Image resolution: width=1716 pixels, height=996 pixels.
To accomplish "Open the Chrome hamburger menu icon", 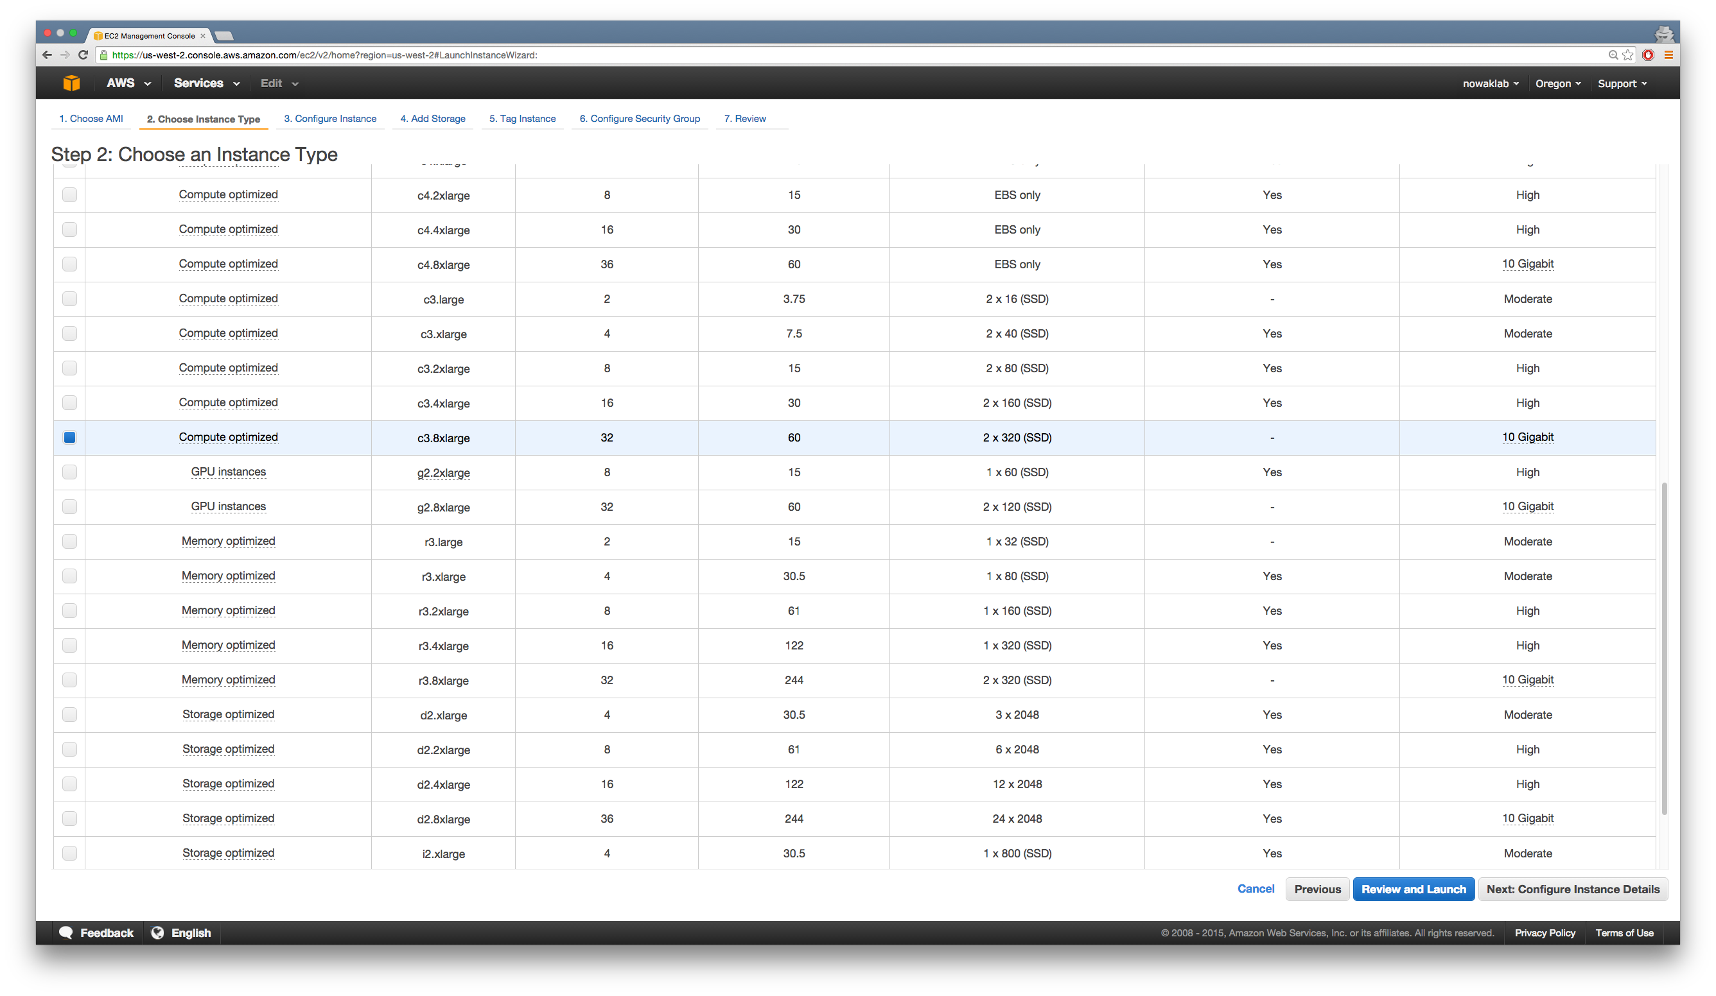I will tap(1668, 55).
